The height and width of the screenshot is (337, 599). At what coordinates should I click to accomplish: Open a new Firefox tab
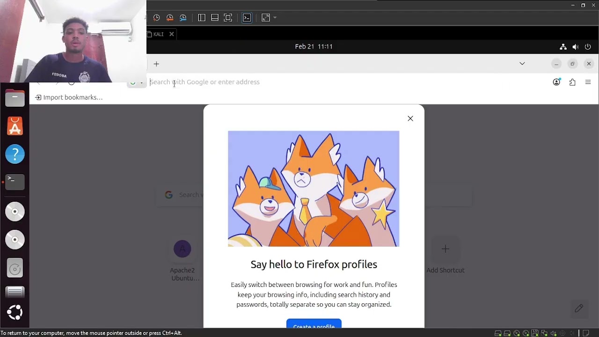(156, 64)
